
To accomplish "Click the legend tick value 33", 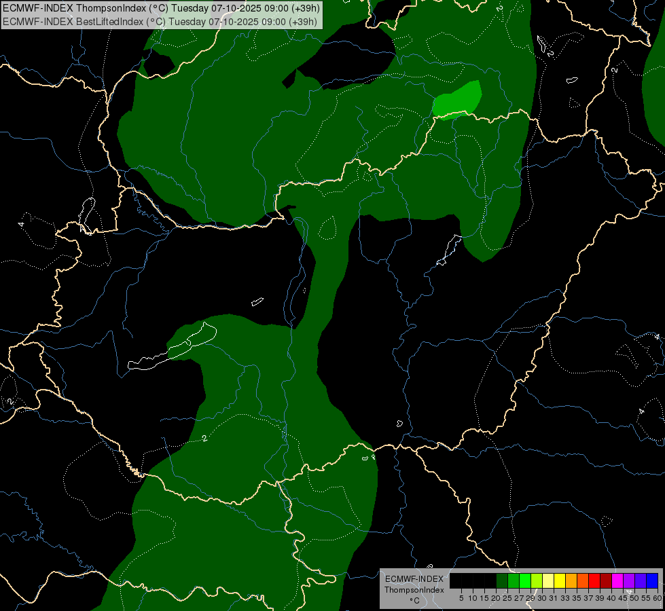I will [x=565, y=598].
